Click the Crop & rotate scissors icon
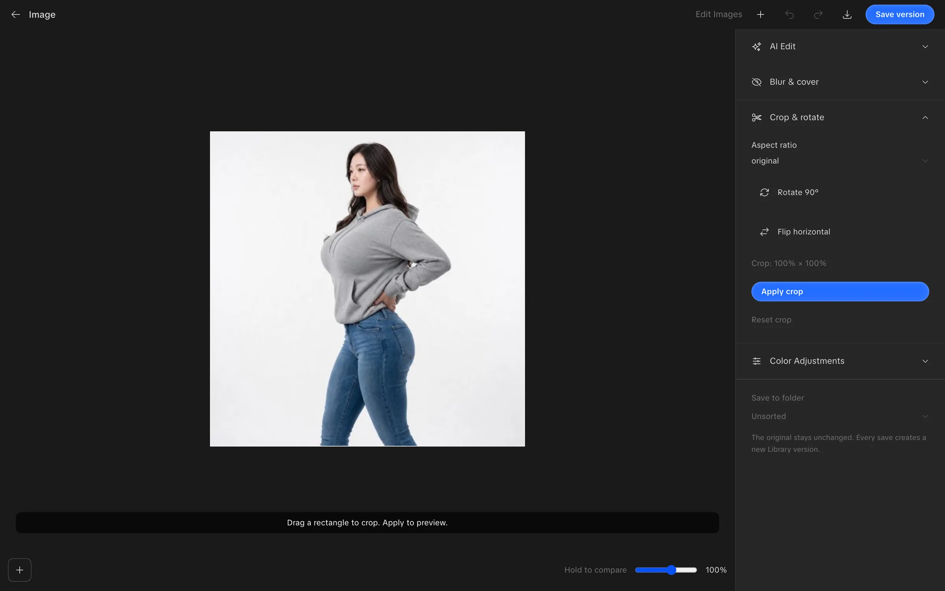This screenshot has width=945, height=591. tap(756, 117)
